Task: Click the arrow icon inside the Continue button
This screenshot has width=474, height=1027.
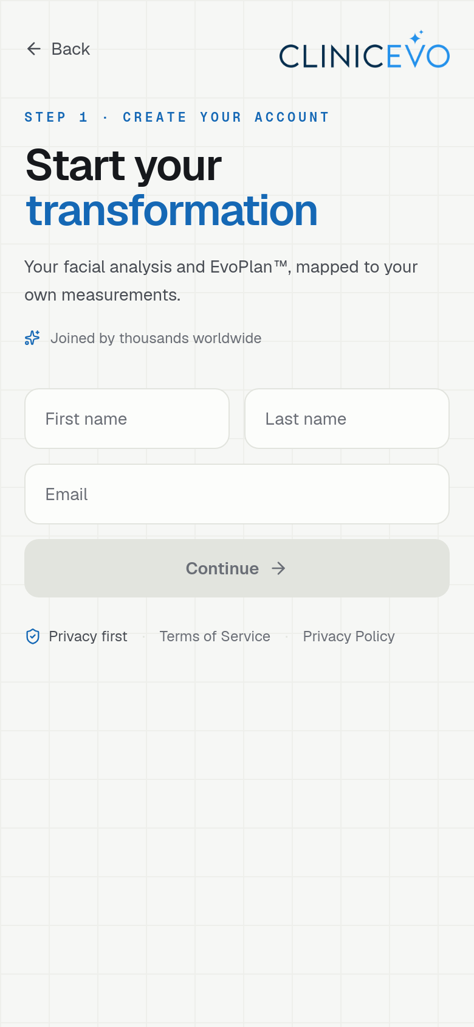Action: [278, 568]
